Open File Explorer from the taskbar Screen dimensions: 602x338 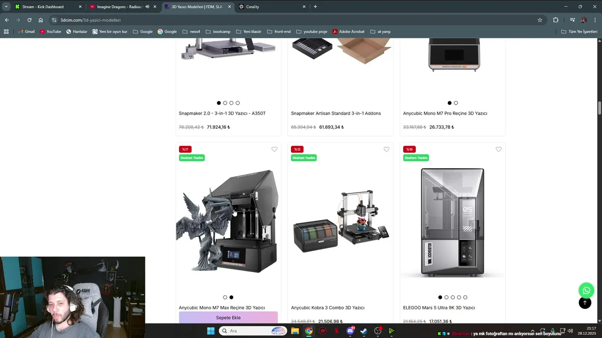[295, 331]
